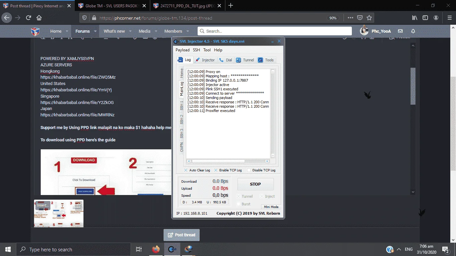456x256 pixels.
Task: Open forum inbox envelope icon
Action: click(x=400, y=31)
